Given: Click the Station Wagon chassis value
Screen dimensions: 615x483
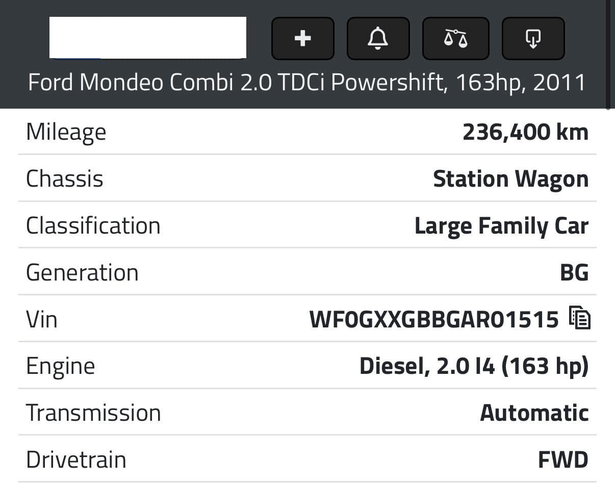Looking at the screenshot, I should coord(510,179).
